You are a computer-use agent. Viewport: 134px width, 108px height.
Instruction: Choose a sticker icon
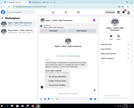[x=49, y=99]
